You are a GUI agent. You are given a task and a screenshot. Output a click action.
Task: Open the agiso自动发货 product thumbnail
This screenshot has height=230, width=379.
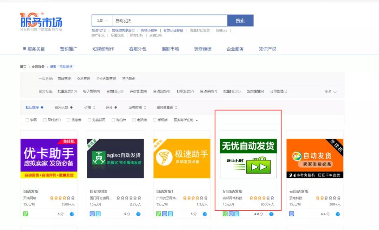[x=115, y=159]
